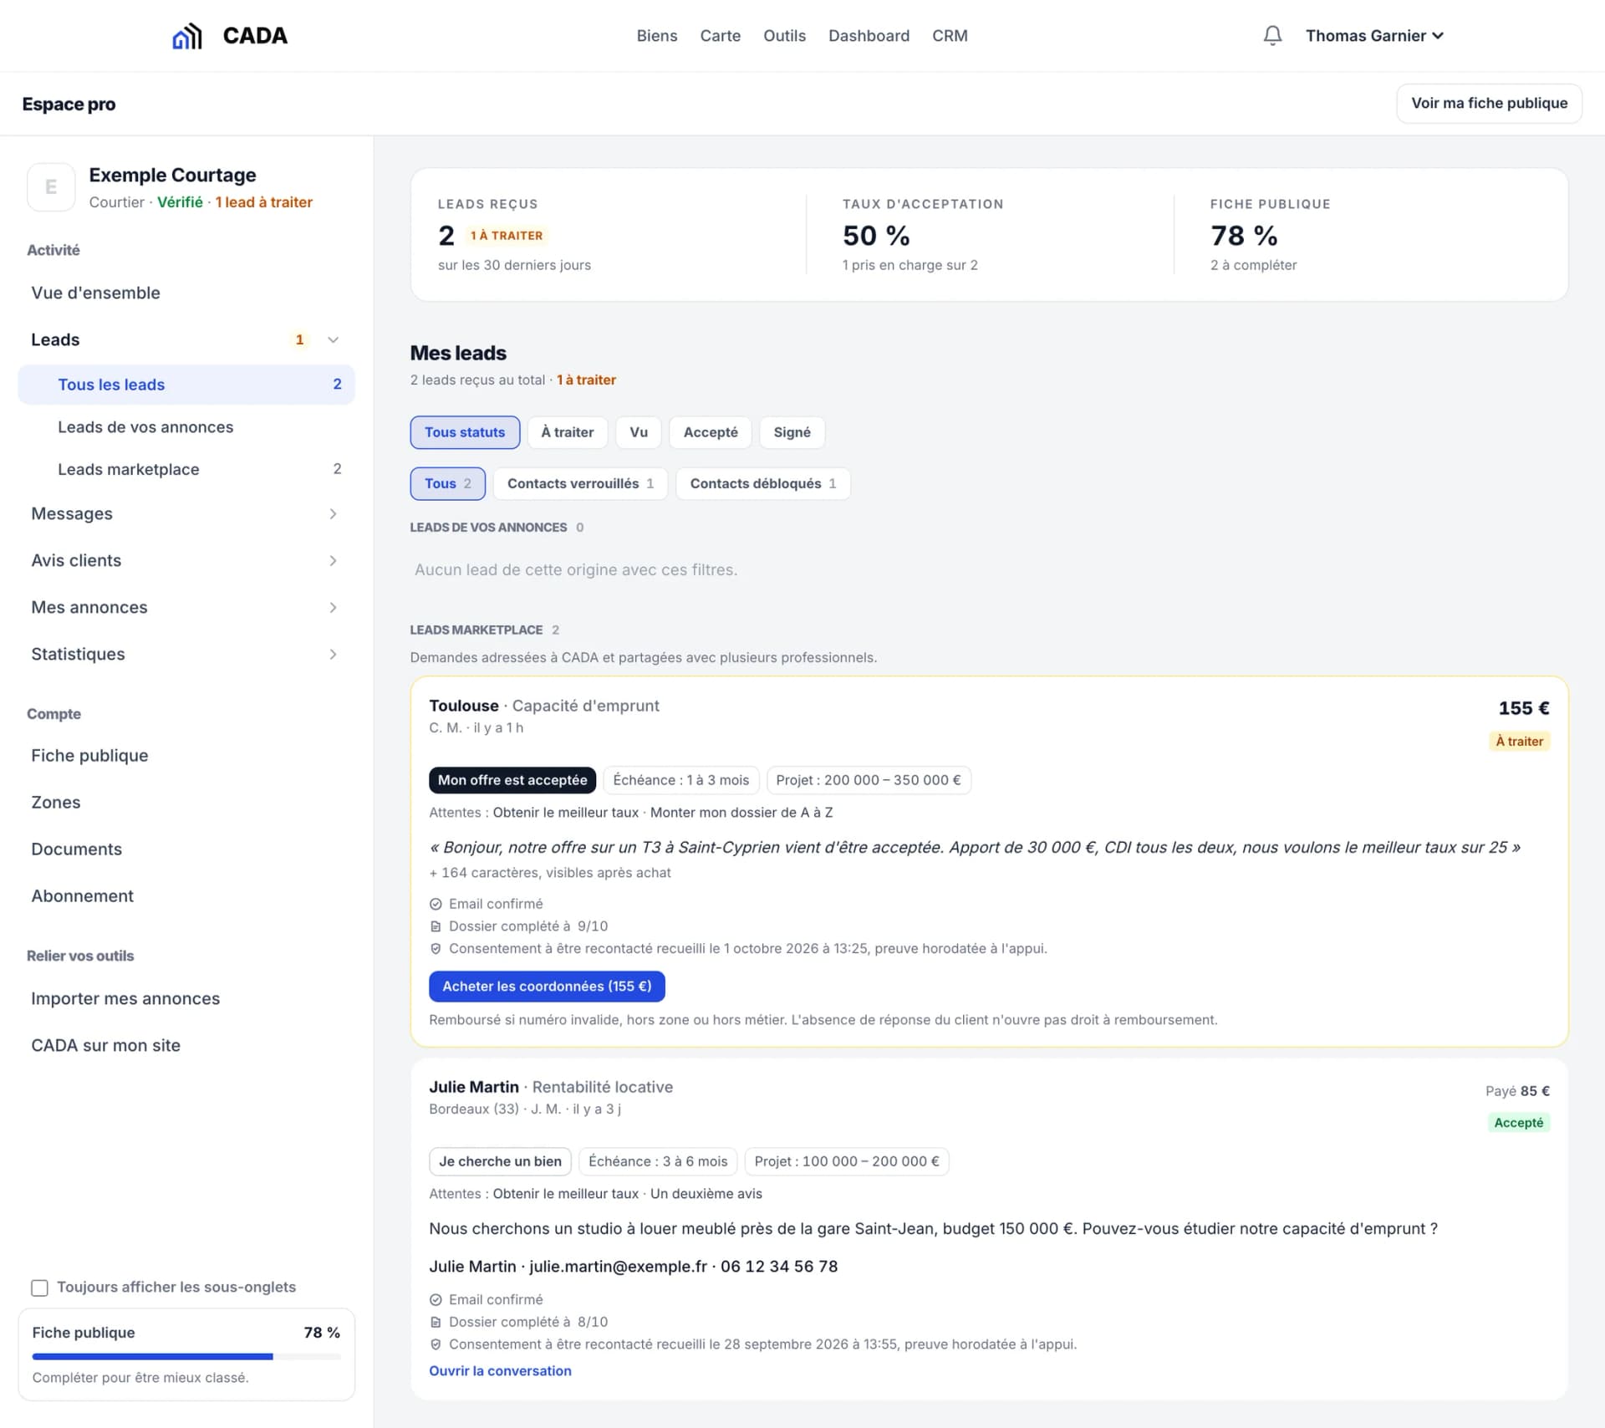Image resolution: width=1605 pixels, height=1428 pixels.
Task: Click the 50 % taux d'acceptation stat
Action: (876, 236)
